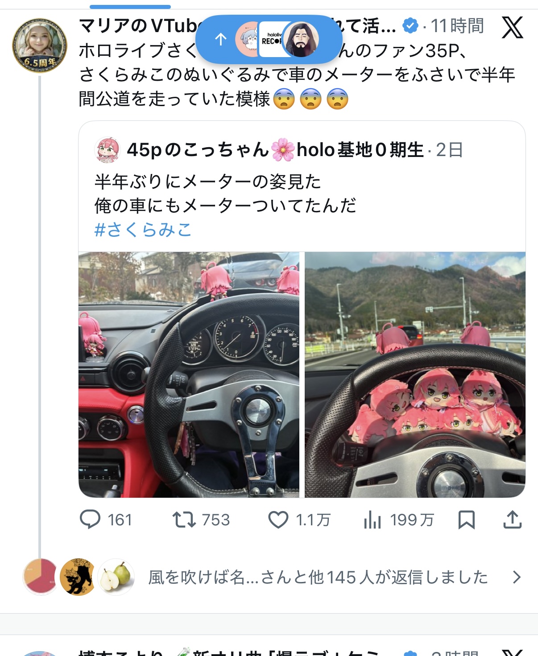Viewport: 538px width, 656px height.
Task: Like the post with heart icon
Action: point(278,520)
